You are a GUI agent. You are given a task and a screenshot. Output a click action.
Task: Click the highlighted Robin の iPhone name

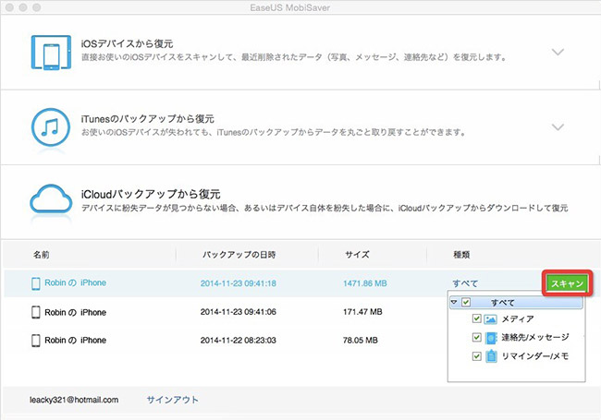pyautogui.click(x=75, y=283)
